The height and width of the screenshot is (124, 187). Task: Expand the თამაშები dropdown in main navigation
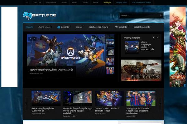66,27
